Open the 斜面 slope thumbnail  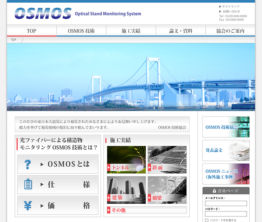(x=167, y=159)
